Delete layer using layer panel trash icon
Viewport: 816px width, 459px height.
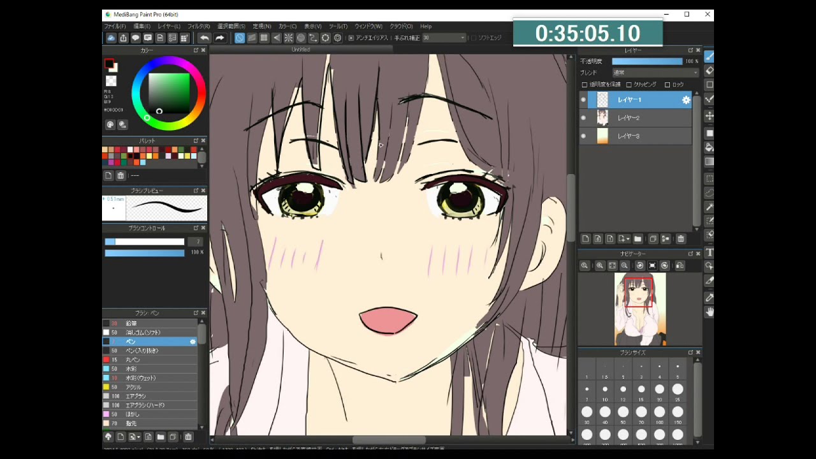tap(681, 239)
